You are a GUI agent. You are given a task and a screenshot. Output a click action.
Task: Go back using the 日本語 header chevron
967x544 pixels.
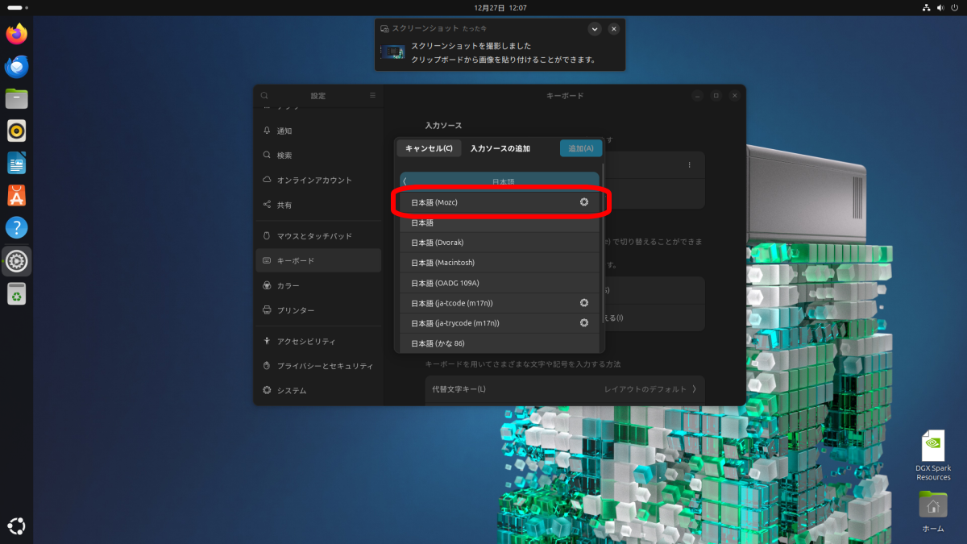click(405, 181)
